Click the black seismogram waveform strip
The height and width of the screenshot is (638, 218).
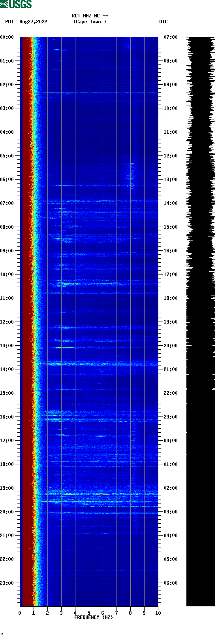pos(201,322)
